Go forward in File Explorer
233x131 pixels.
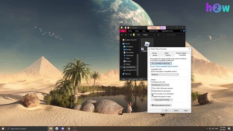click(x=126, y=35)
